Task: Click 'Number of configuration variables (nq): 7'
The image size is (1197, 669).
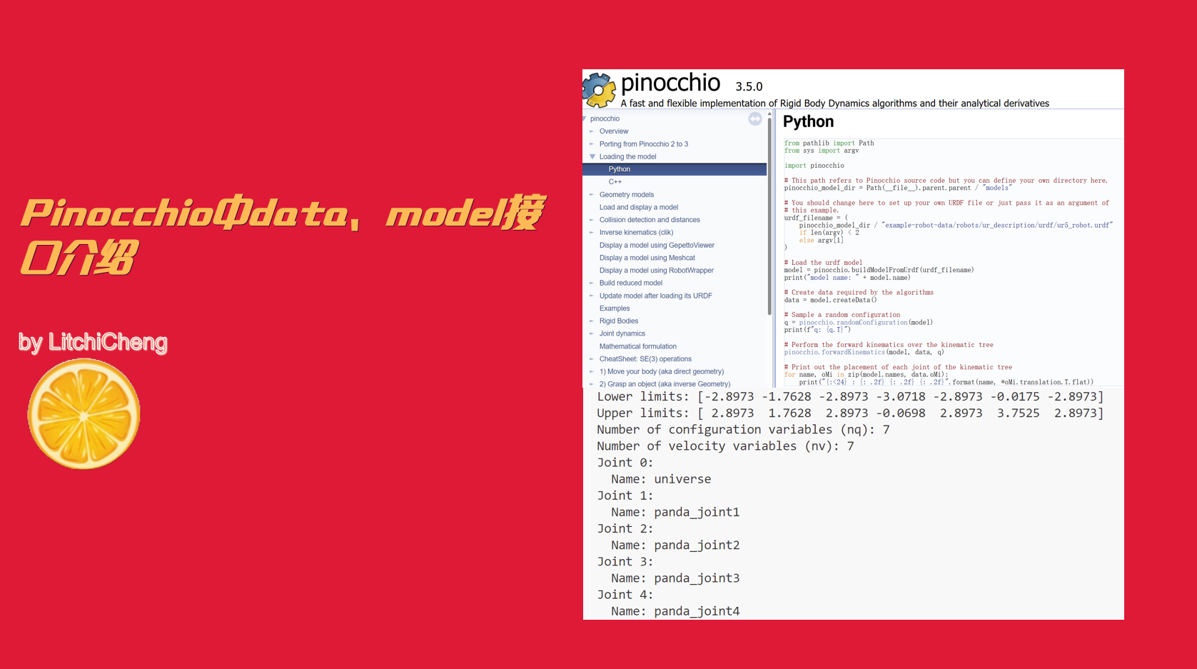Action: pos(743,429)
